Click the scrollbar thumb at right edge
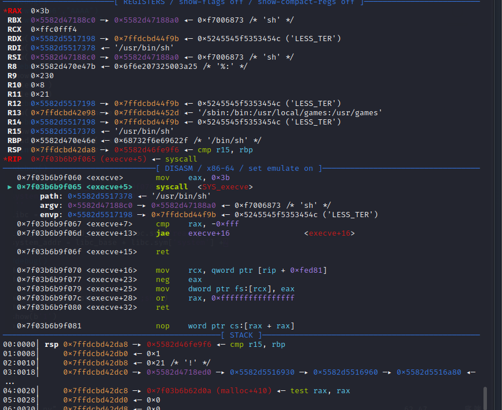This screenshot has width=502, height=410. click(485, 398)
